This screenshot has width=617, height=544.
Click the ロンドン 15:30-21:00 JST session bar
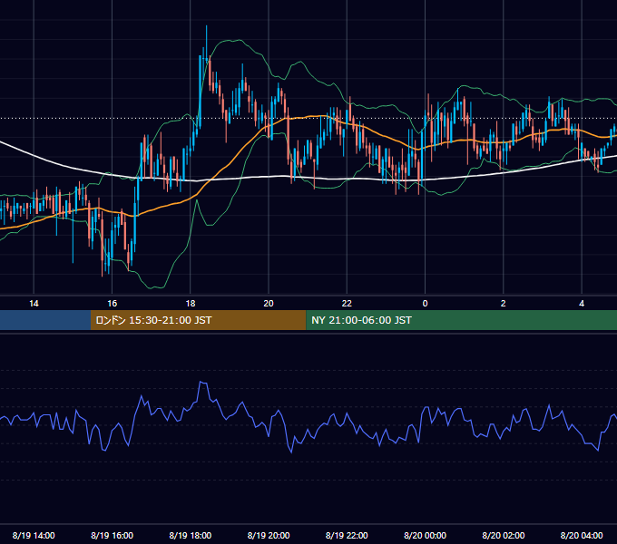199,320
